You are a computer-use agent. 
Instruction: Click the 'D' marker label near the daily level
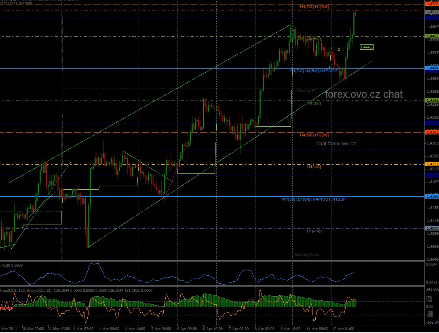coord(339,50)
